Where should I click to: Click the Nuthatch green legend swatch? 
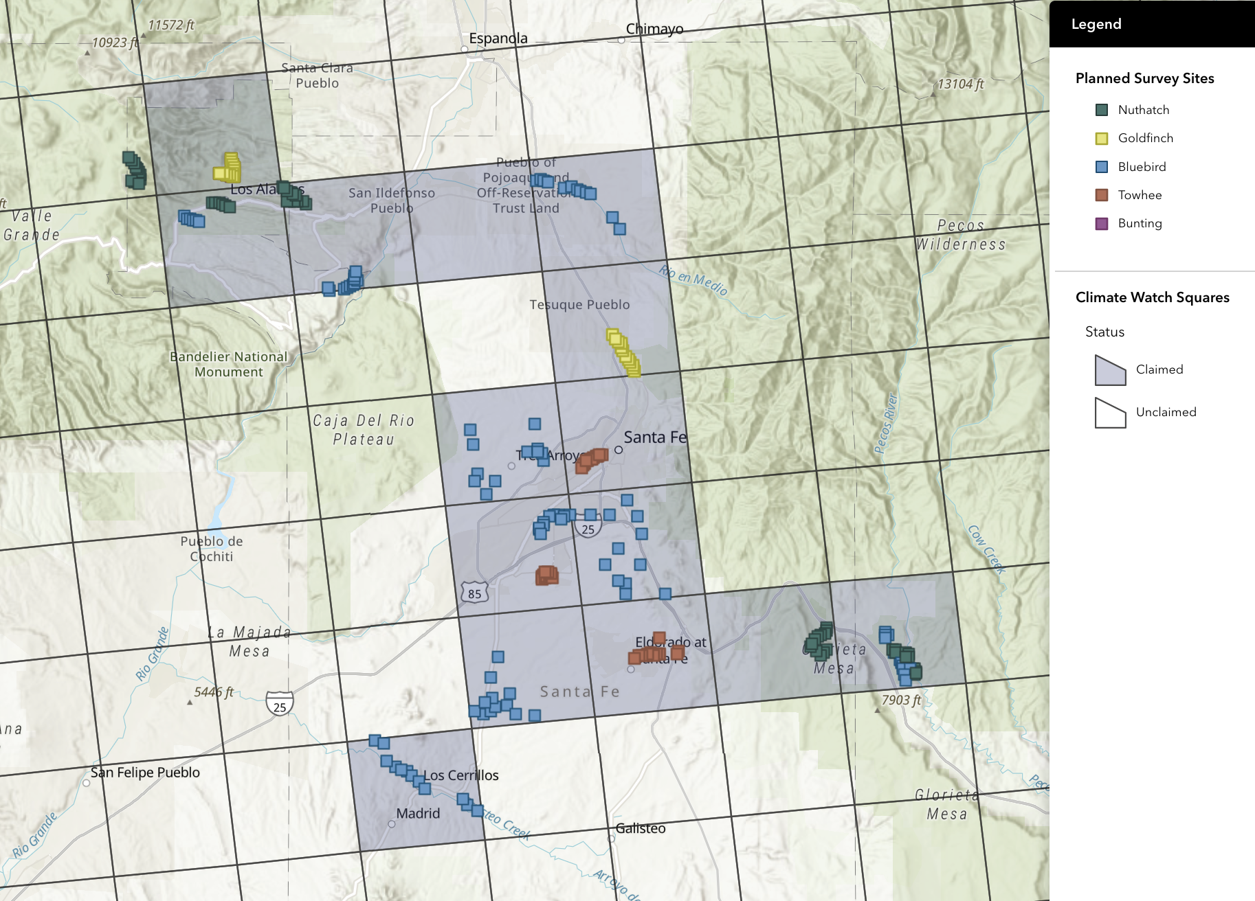[1102, 110]
